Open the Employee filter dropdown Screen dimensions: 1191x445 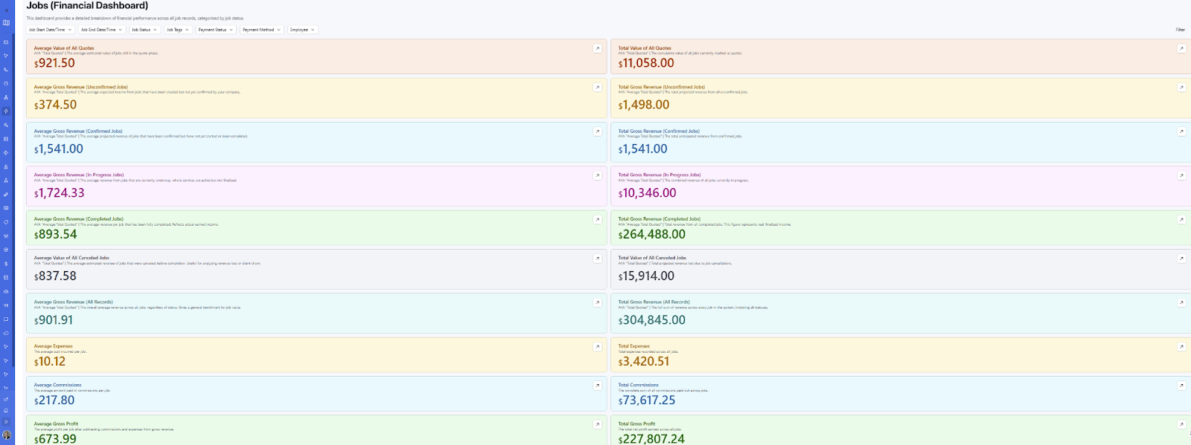point(302,30)
